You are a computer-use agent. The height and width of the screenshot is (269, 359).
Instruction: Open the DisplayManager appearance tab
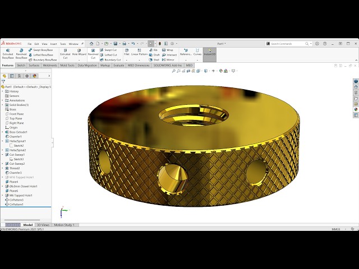pos(35,76)
